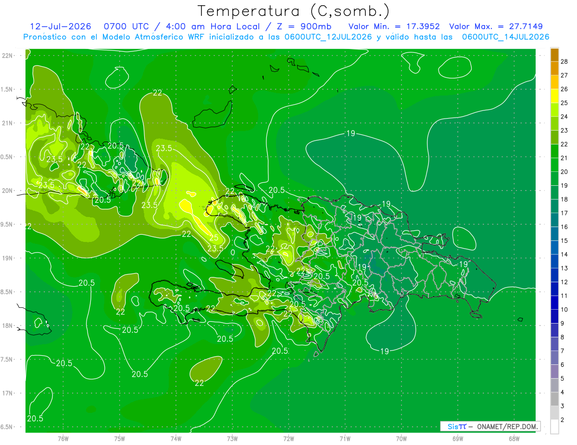577x445 pixels.
Task: Click the lime legend swatch between 24 and 25
Action: [x=554, y=109]
